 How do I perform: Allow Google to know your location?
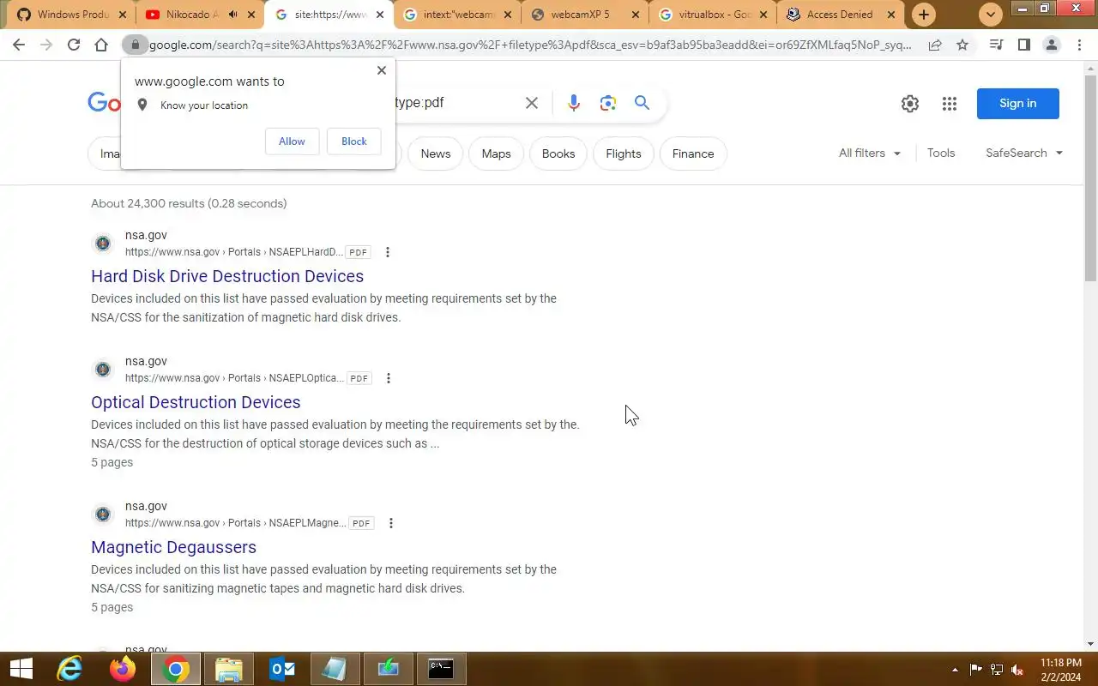(292, 141)
